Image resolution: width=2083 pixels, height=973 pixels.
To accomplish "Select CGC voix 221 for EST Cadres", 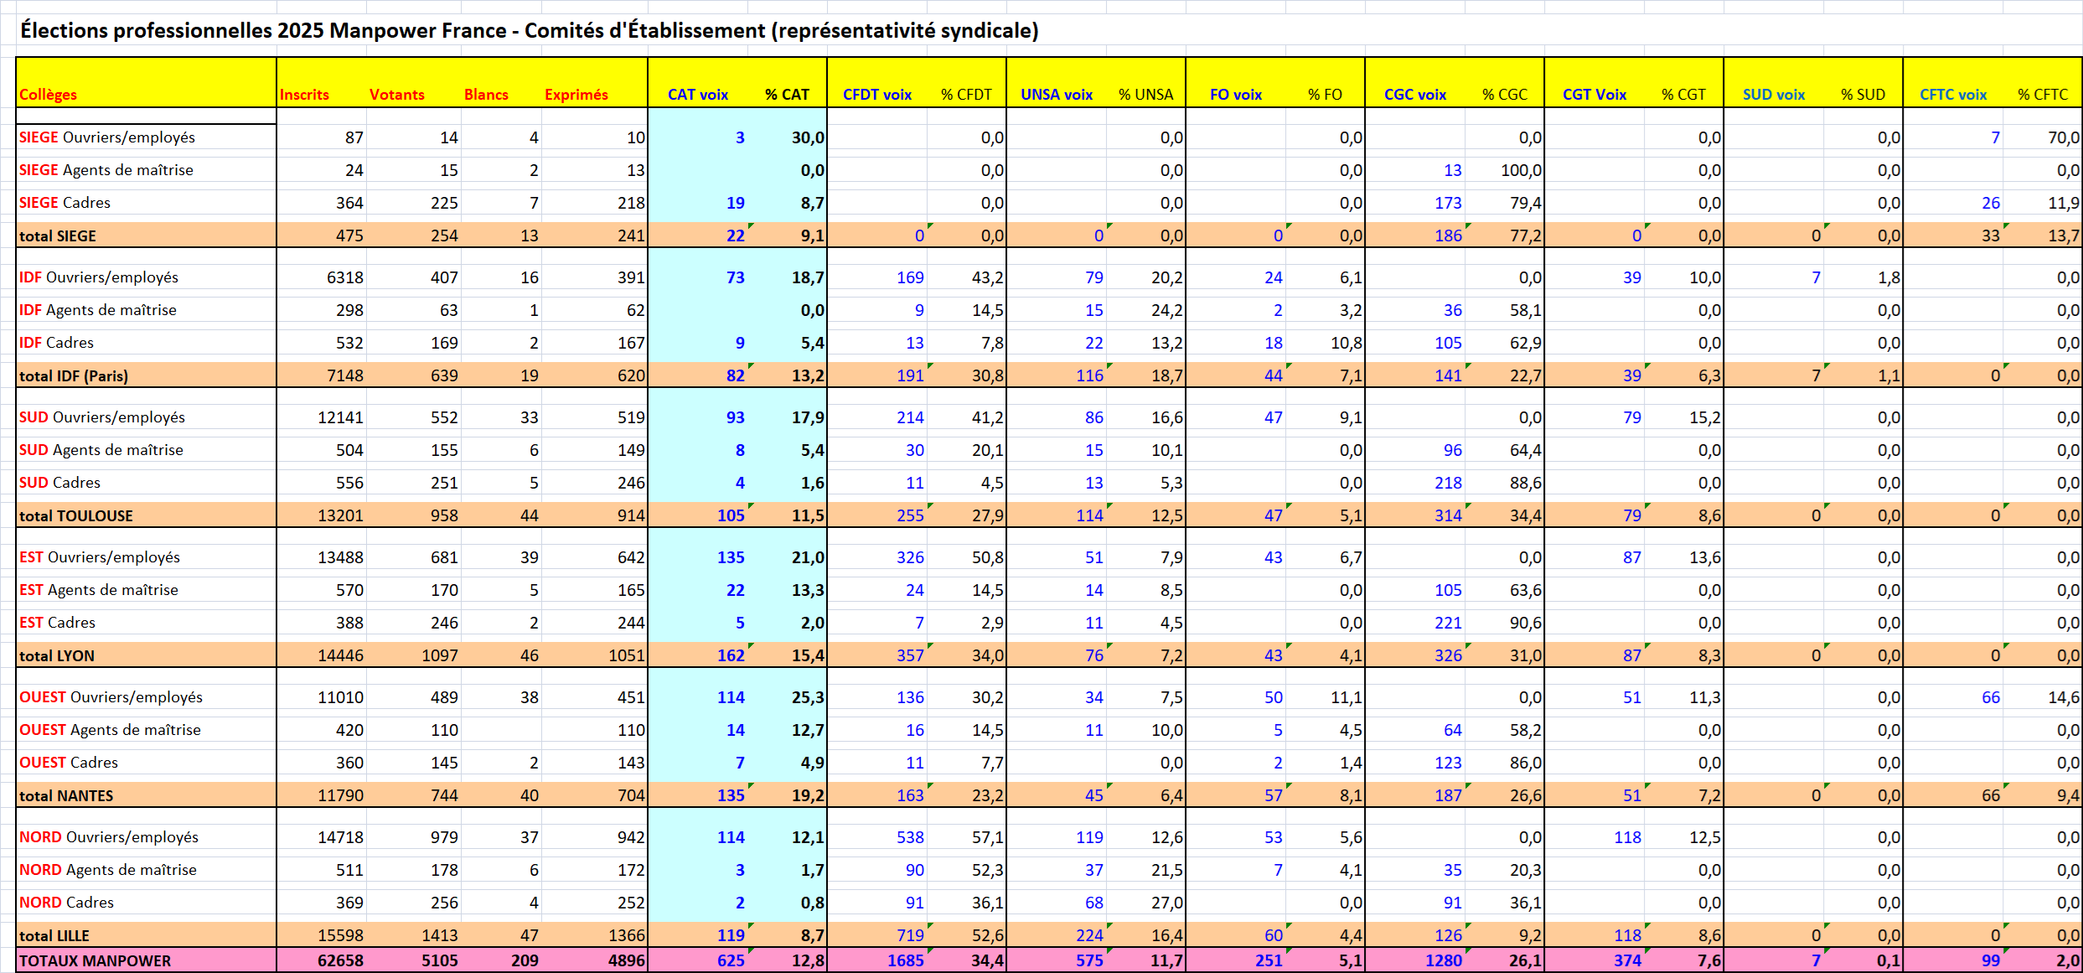I will tap(1448, 623).
